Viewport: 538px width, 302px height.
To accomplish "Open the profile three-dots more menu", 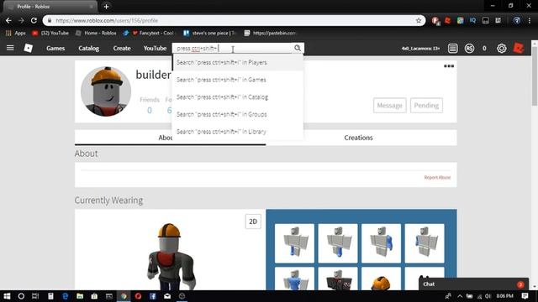I will point(449,66).
